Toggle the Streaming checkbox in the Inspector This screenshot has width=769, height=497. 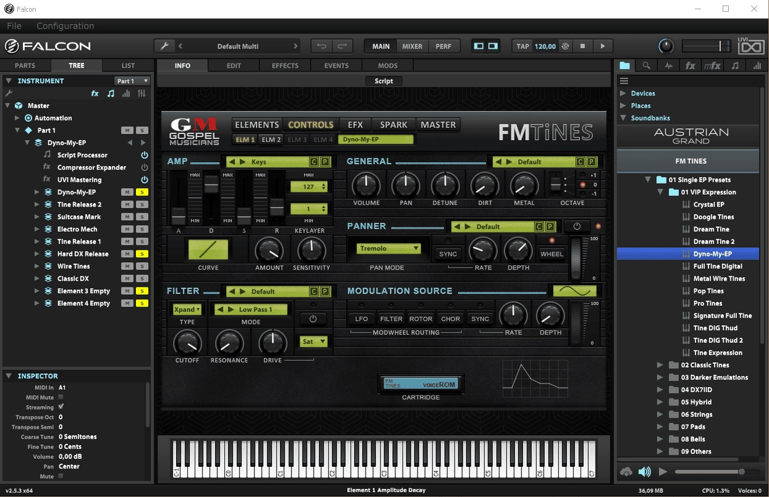(x=61, y=407)
